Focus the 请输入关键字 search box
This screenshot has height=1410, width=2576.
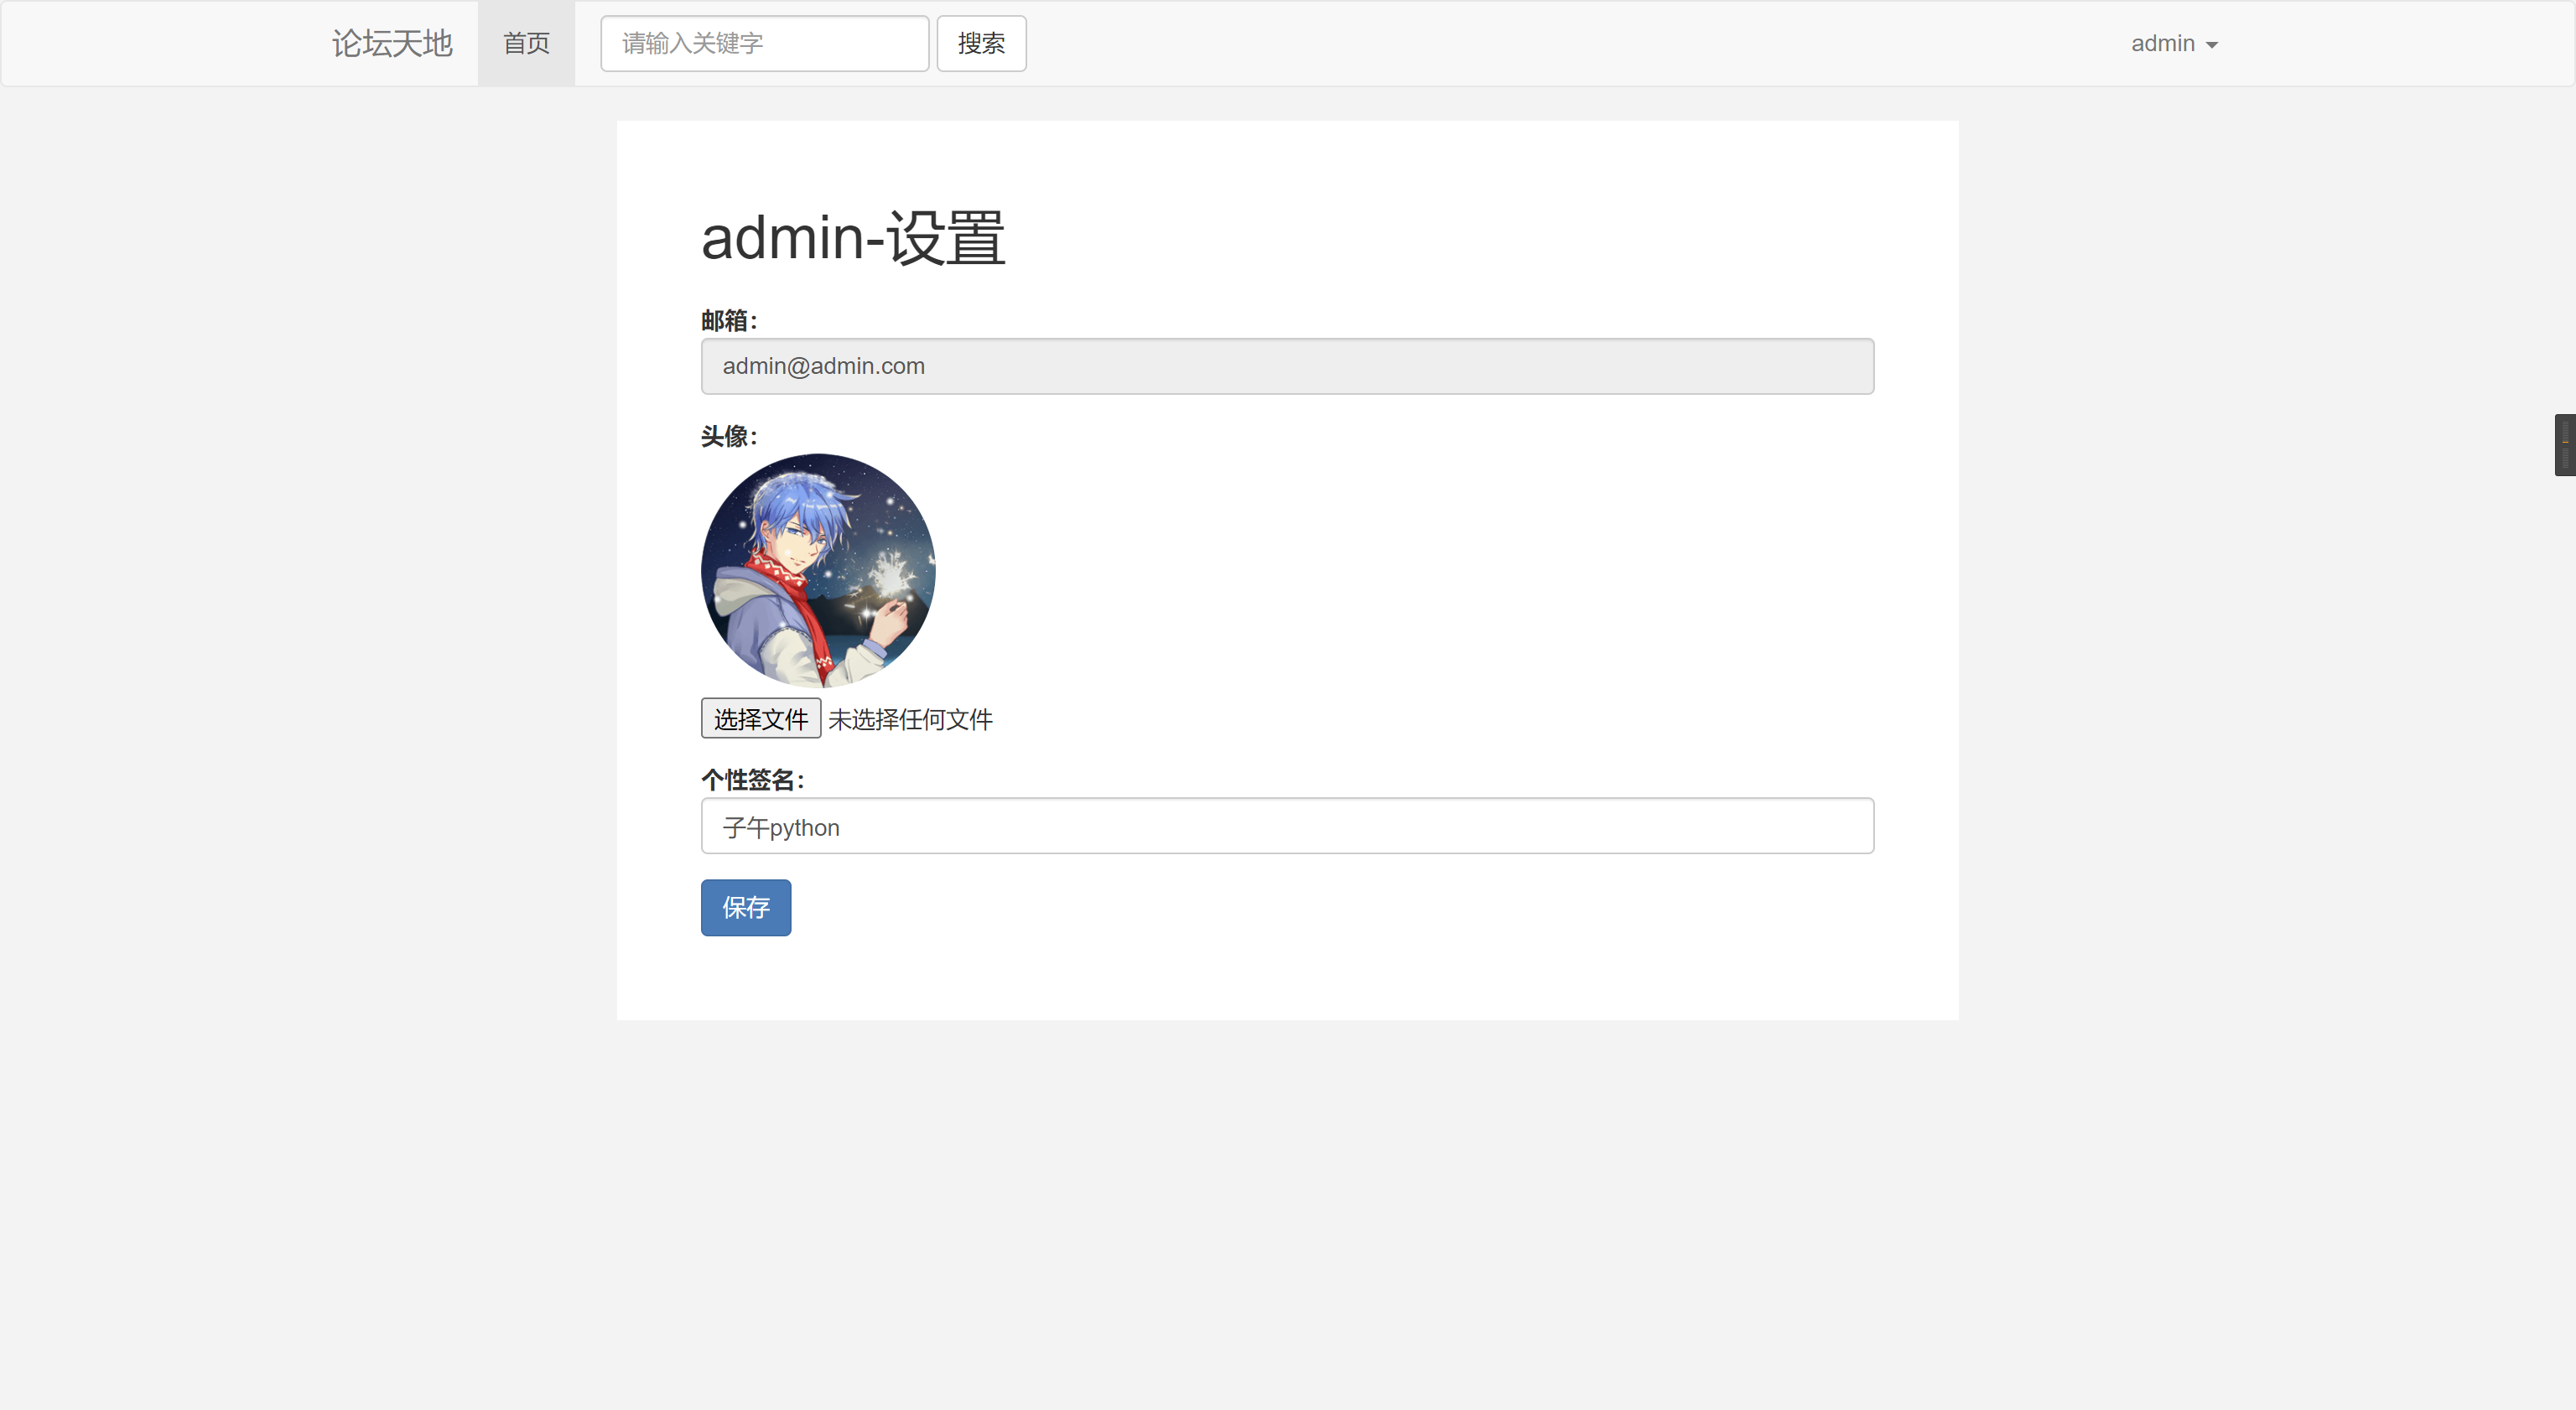(764, 43)
